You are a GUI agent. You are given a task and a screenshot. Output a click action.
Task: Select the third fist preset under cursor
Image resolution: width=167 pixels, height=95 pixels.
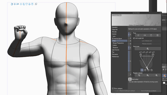click(x=148, y=70)
